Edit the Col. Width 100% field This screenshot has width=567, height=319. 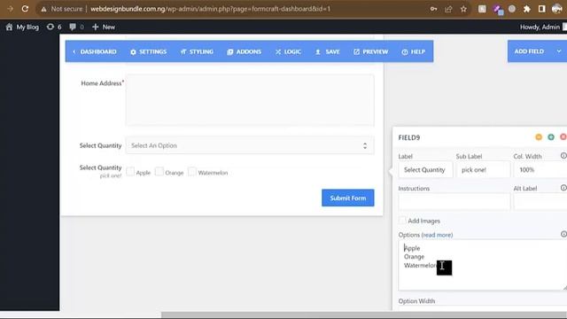coord(540,170)
